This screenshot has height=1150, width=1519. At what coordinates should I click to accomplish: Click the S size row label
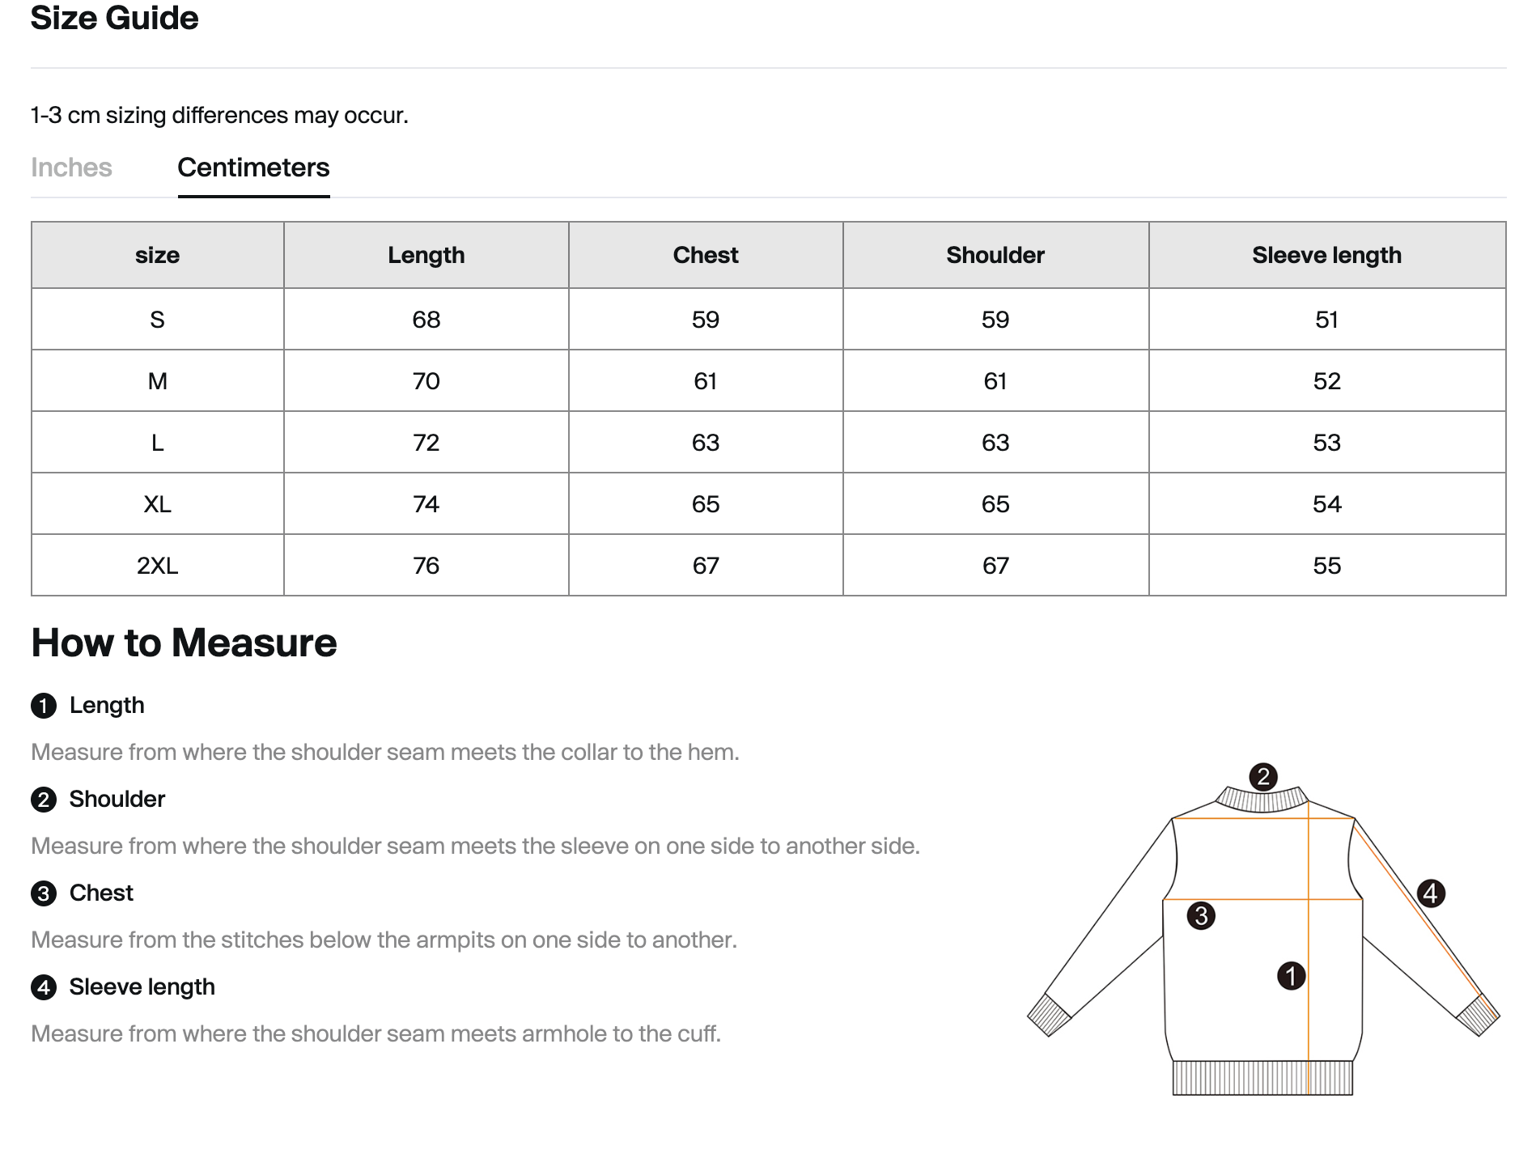tap(158, 320)
